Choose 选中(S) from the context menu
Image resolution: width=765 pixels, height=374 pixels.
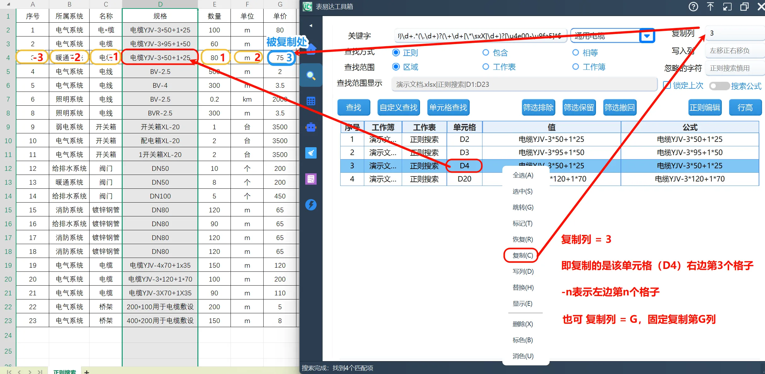pos(522,191)
